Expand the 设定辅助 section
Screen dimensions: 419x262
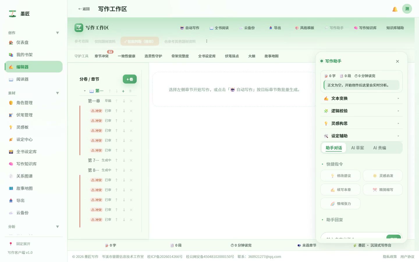click(x=361, y=136)
